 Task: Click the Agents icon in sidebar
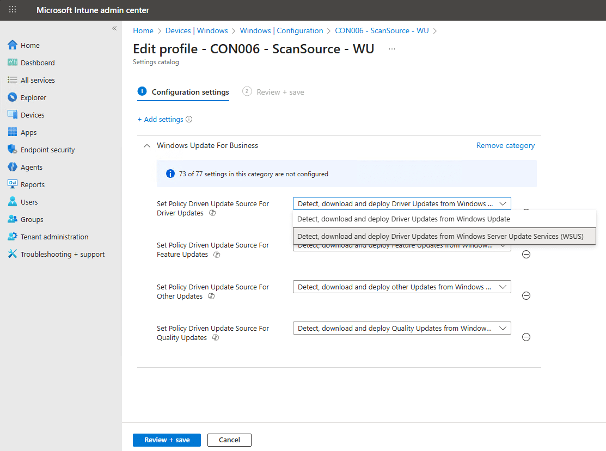[x=13, y=167]
